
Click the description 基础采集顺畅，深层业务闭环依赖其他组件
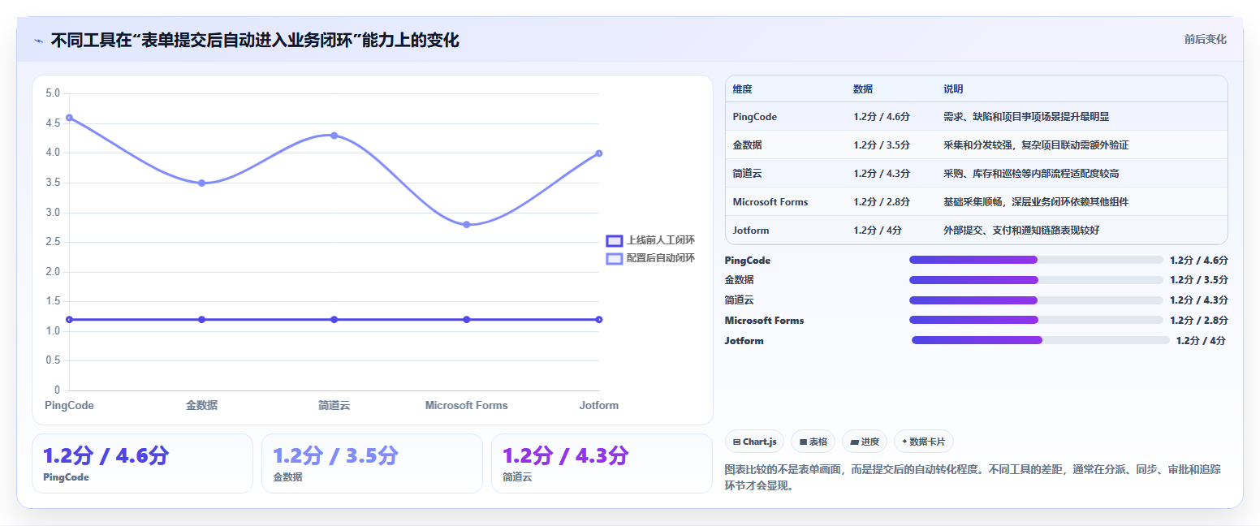coord(1036,202)
